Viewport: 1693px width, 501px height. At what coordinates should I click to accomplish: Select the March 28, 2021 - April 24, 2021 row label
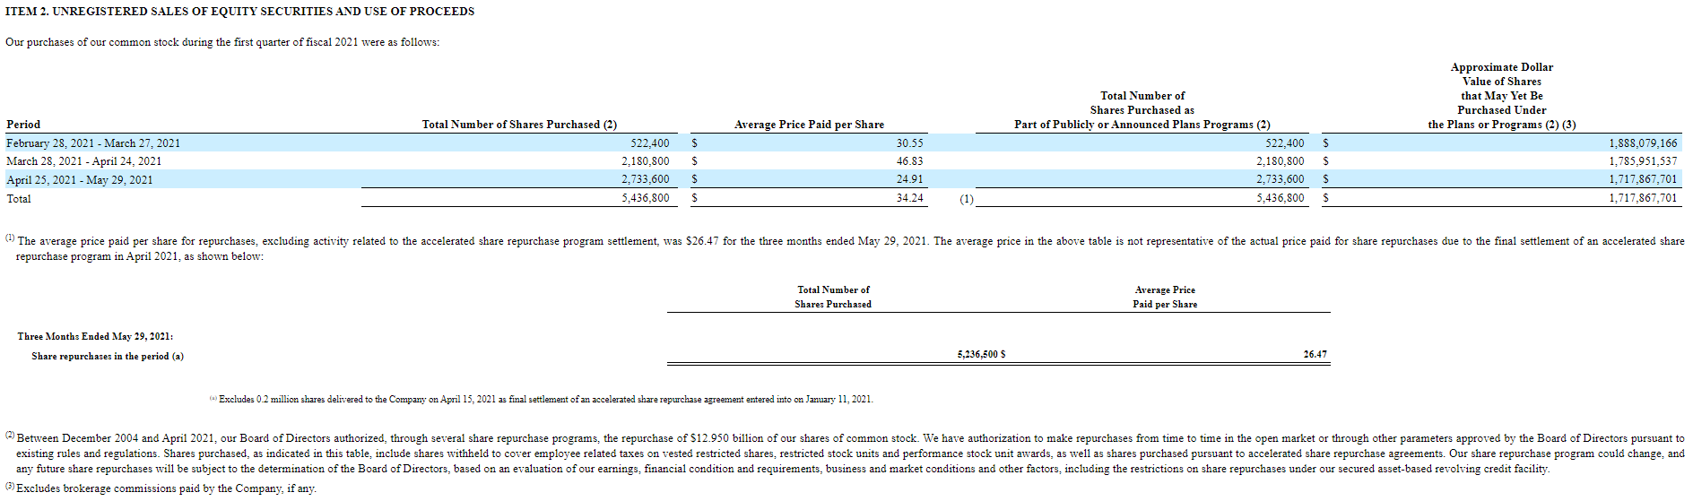pos(84,161)
